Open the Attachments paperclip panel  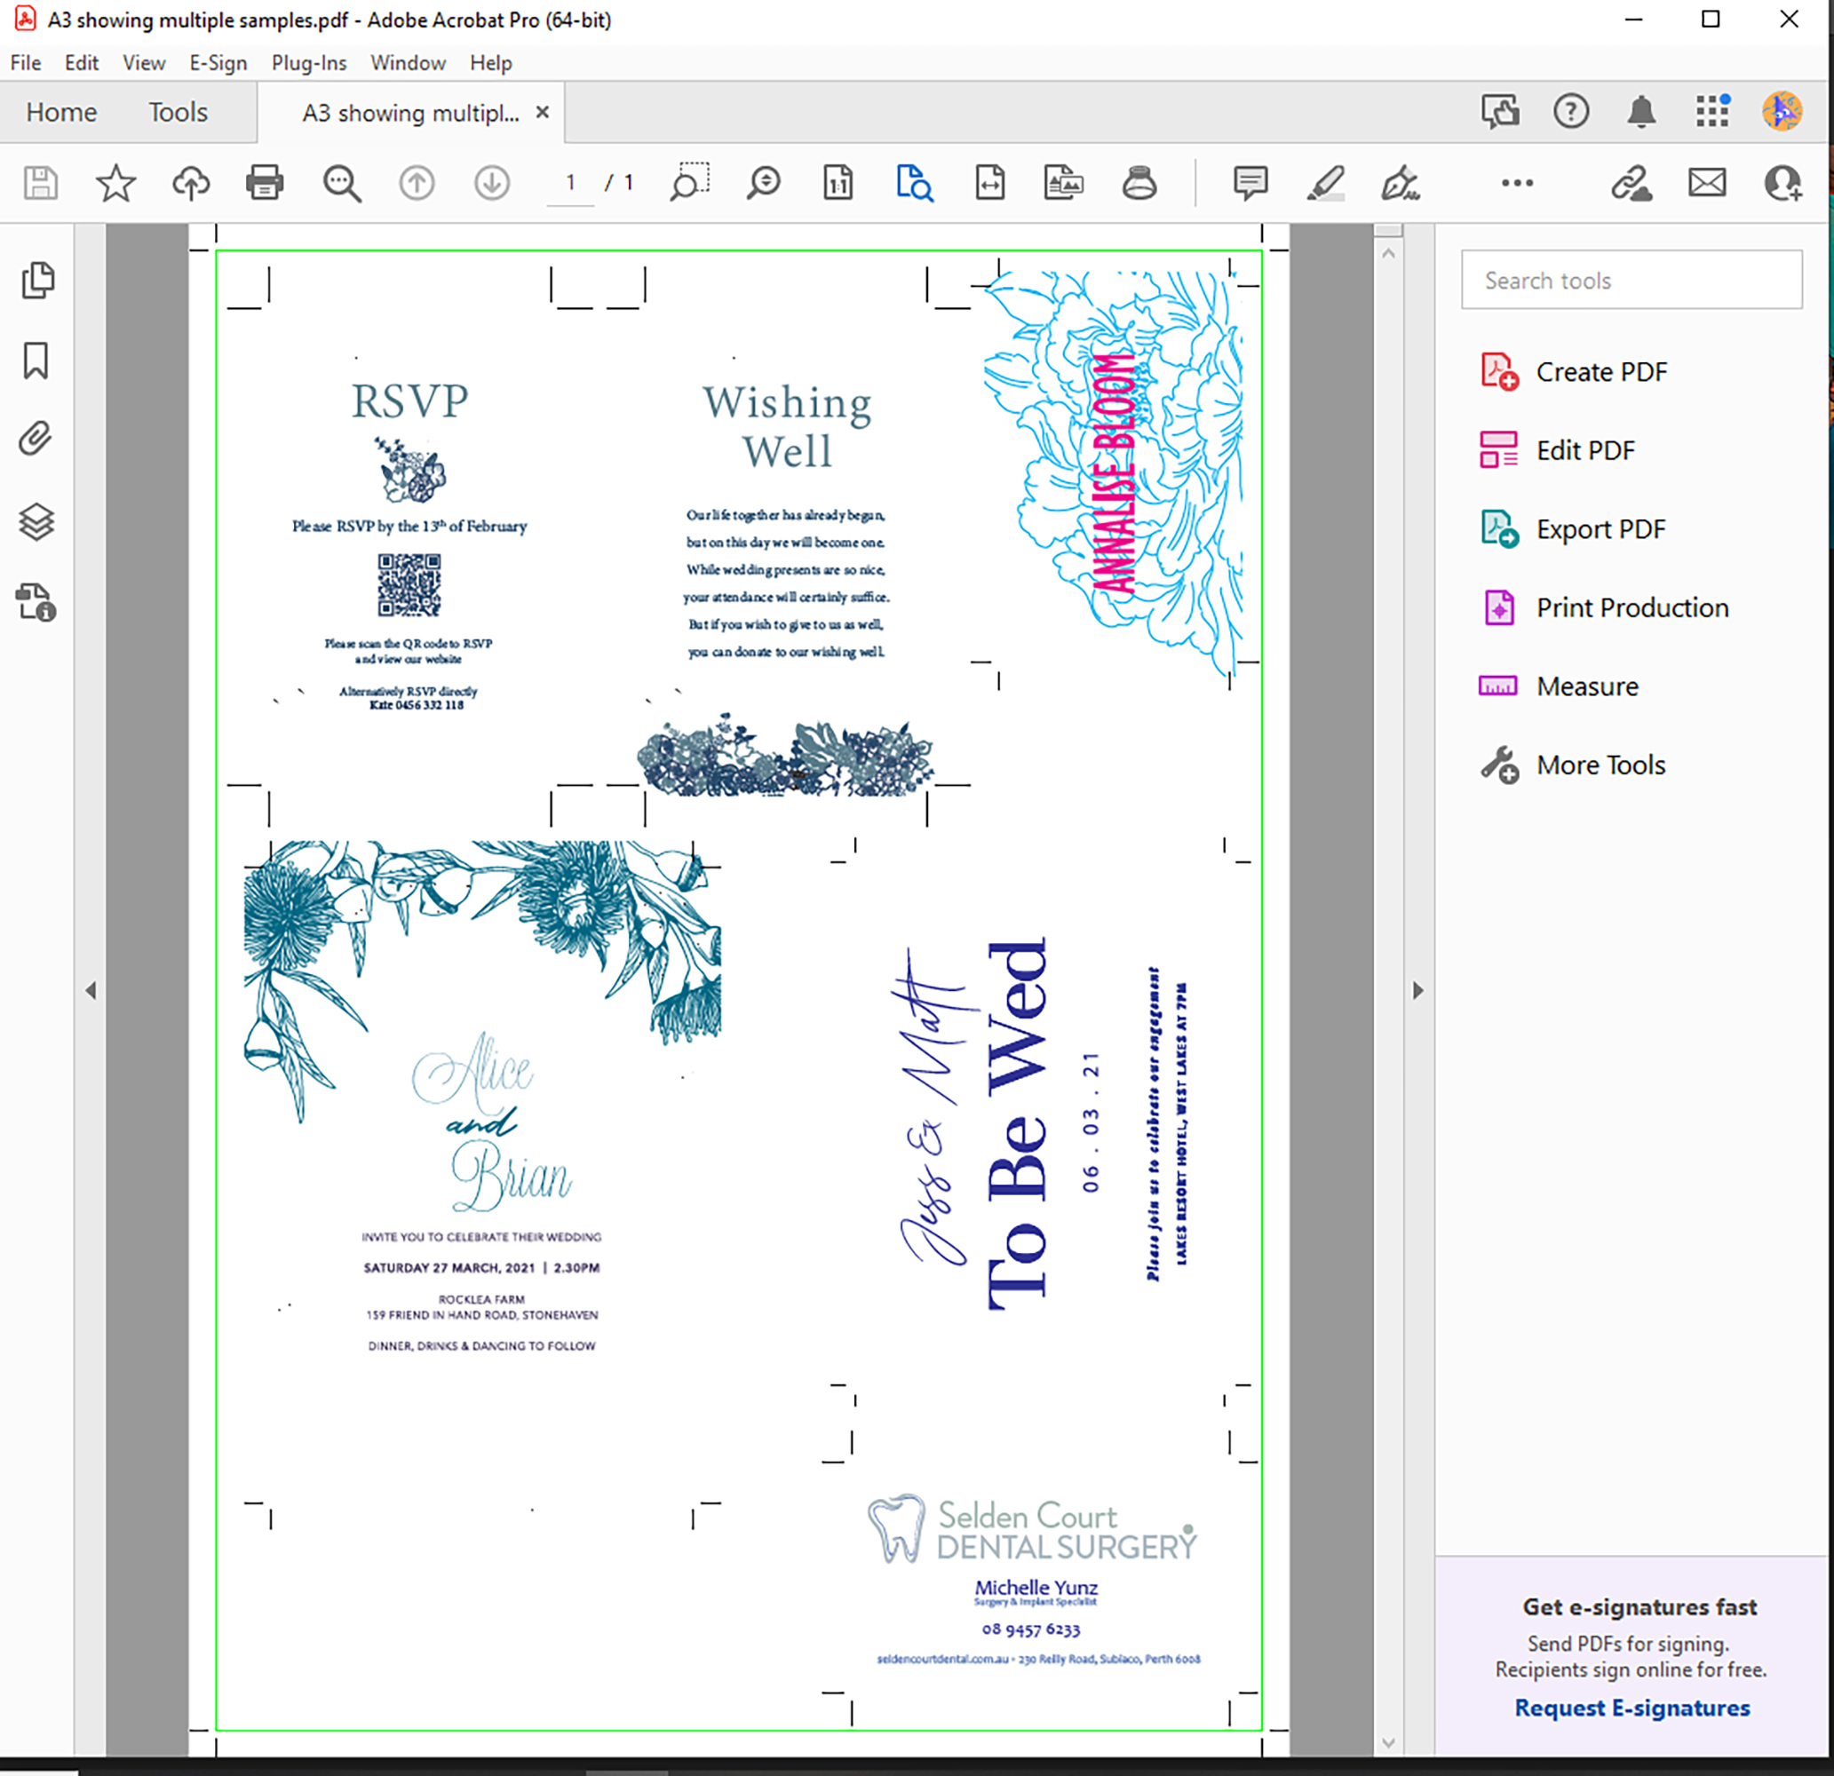pos(36,439)
